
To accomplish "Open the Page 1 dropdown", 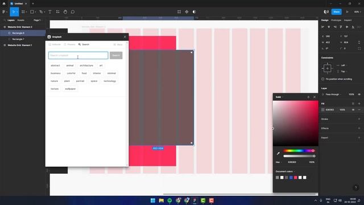I will [38, 20].
